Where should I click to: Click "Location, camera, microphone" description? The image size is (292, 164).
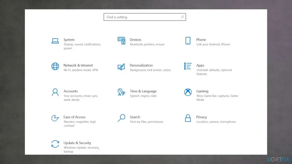click(216, 122)
